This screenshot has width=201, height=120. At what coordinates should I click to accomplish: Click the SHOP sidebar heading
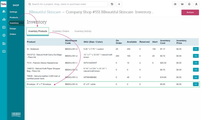click(x=16, y=5)
